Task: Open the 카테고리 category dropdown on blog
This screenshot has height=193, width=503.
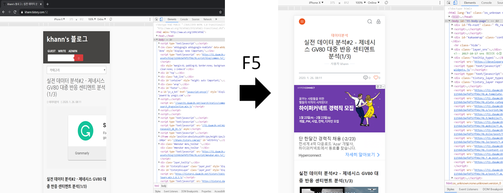Action: tap(76, 70)
